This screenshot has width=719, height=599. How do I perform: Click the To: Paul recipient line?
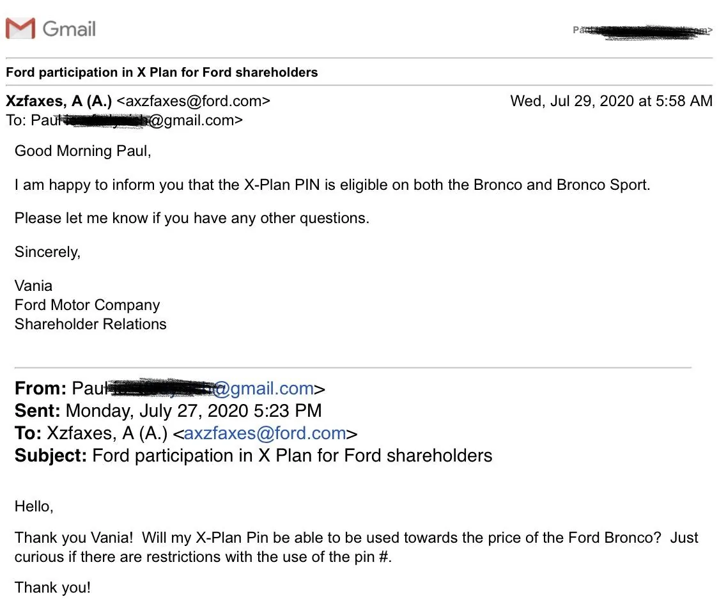(x=124, y=120)
